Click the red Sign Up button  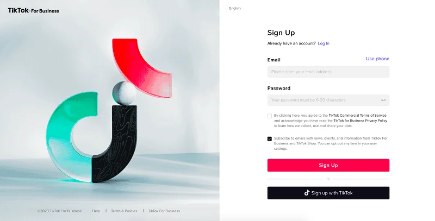pyautogui.click(x=328, y=165)
